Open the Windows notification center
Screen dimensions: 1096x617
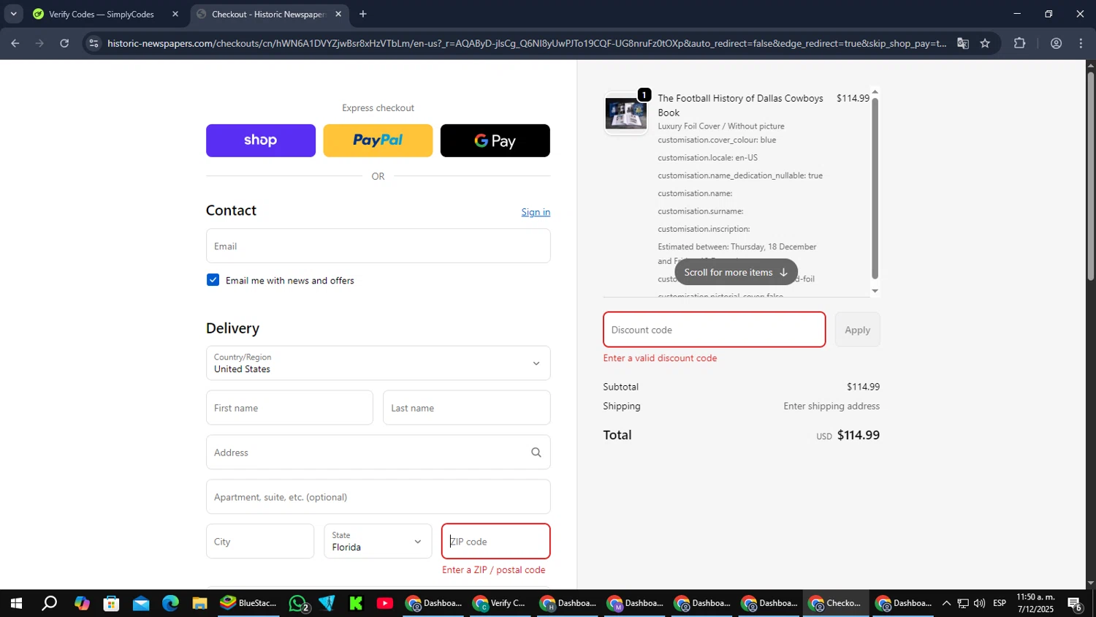(x=1075, y=604)
